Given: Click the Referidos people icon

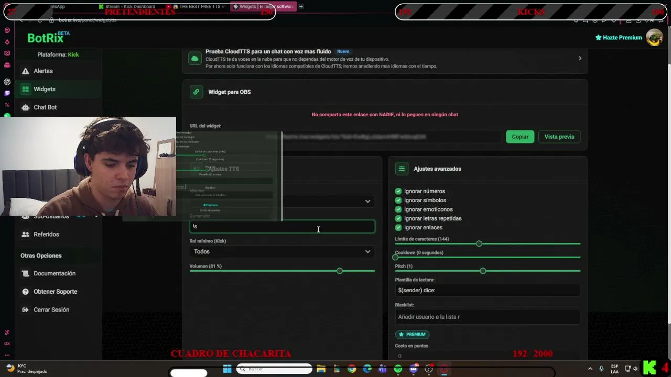Looking at the screenshot, I should coord(25,235).
